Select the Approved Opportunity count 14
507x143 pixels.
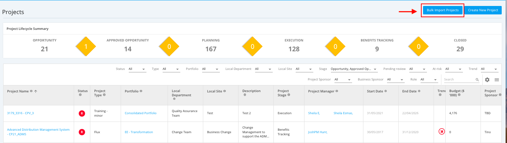128,49
